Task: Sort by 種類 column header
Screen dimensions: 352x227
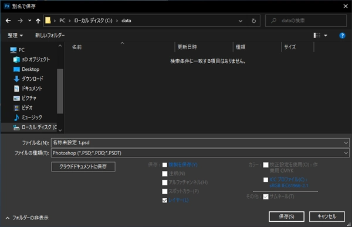Action: tap(241, 47)
